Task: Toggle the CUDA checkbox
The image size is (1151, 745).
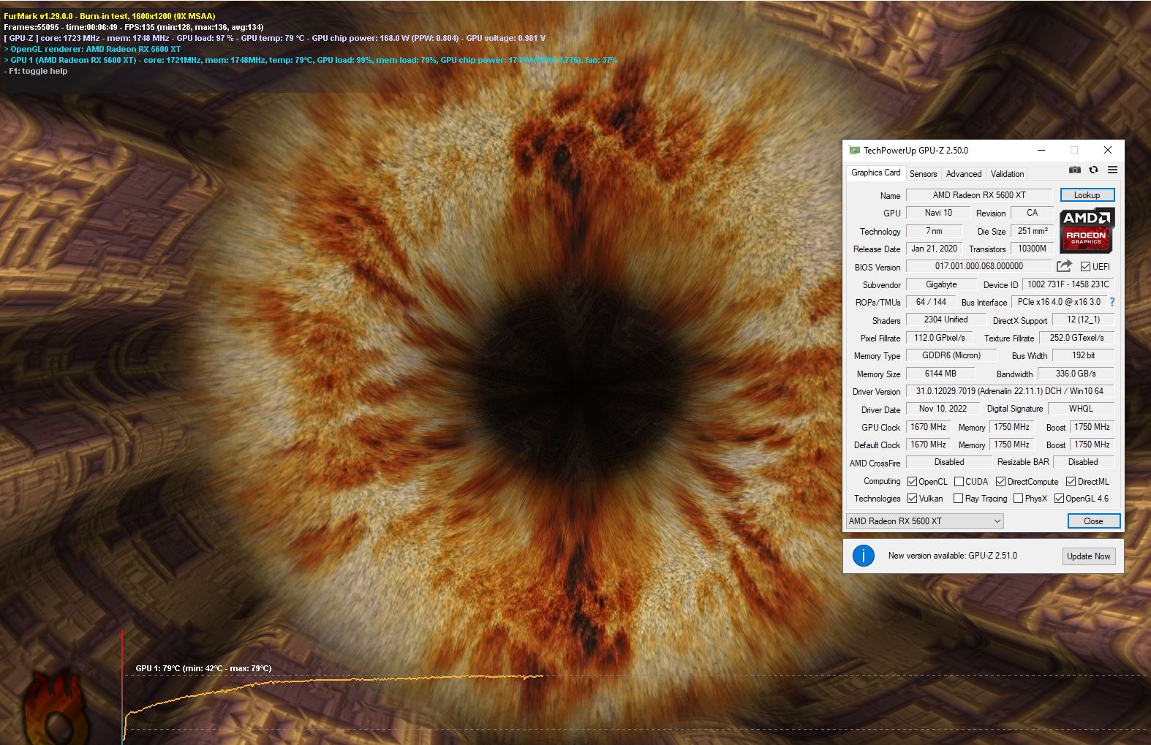Action: (x=959, y=482)
